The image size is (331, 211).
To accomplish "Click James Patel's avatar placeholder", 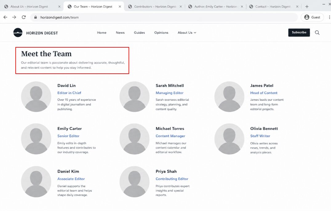I will point(229,96).
